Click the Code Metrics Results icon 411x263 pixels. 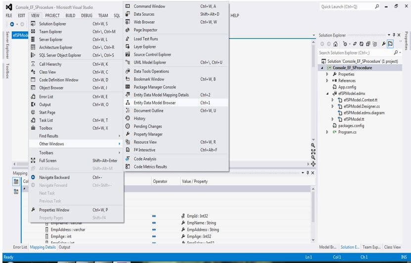point(128,166)
